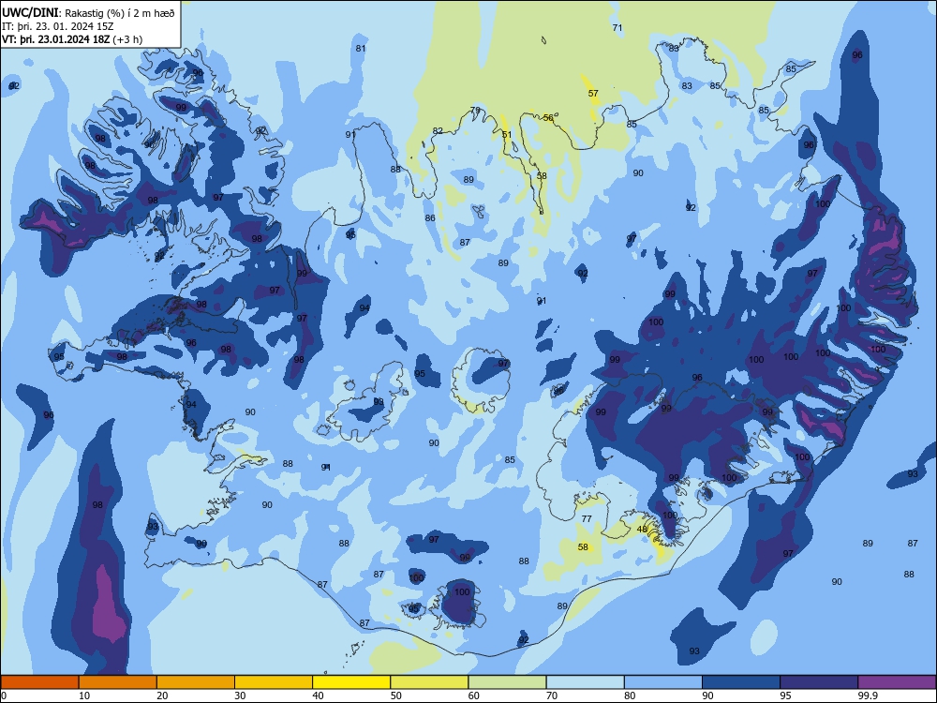Click the map humidity value '77'
Screen dimensions: 937x703
pyautogui.click(x=587, y=518)
